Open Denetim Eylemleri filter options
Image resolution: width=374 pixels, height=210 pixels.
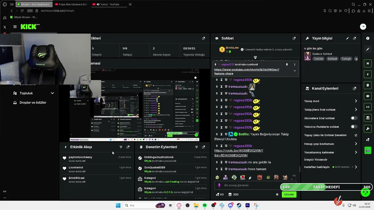point(196,147)
